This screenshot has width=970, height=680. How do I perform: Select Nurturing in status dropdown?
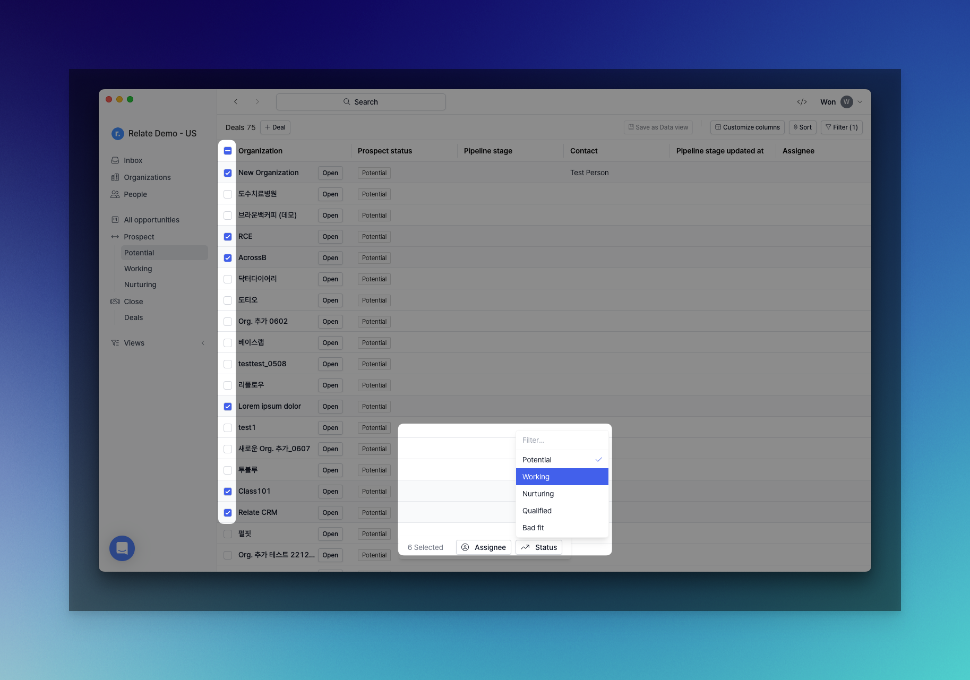click(x=562, y=494)
